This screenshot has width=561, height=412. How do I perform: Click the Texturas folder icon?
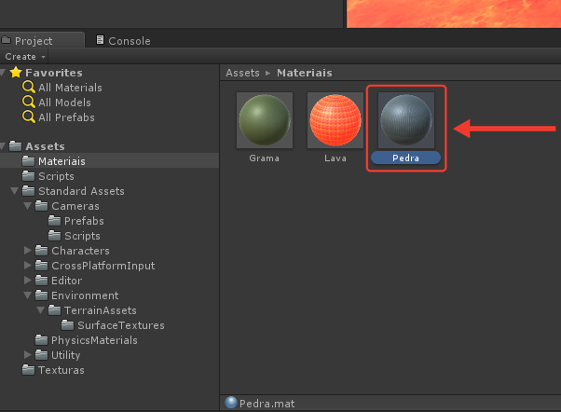(x=28, y=370)
